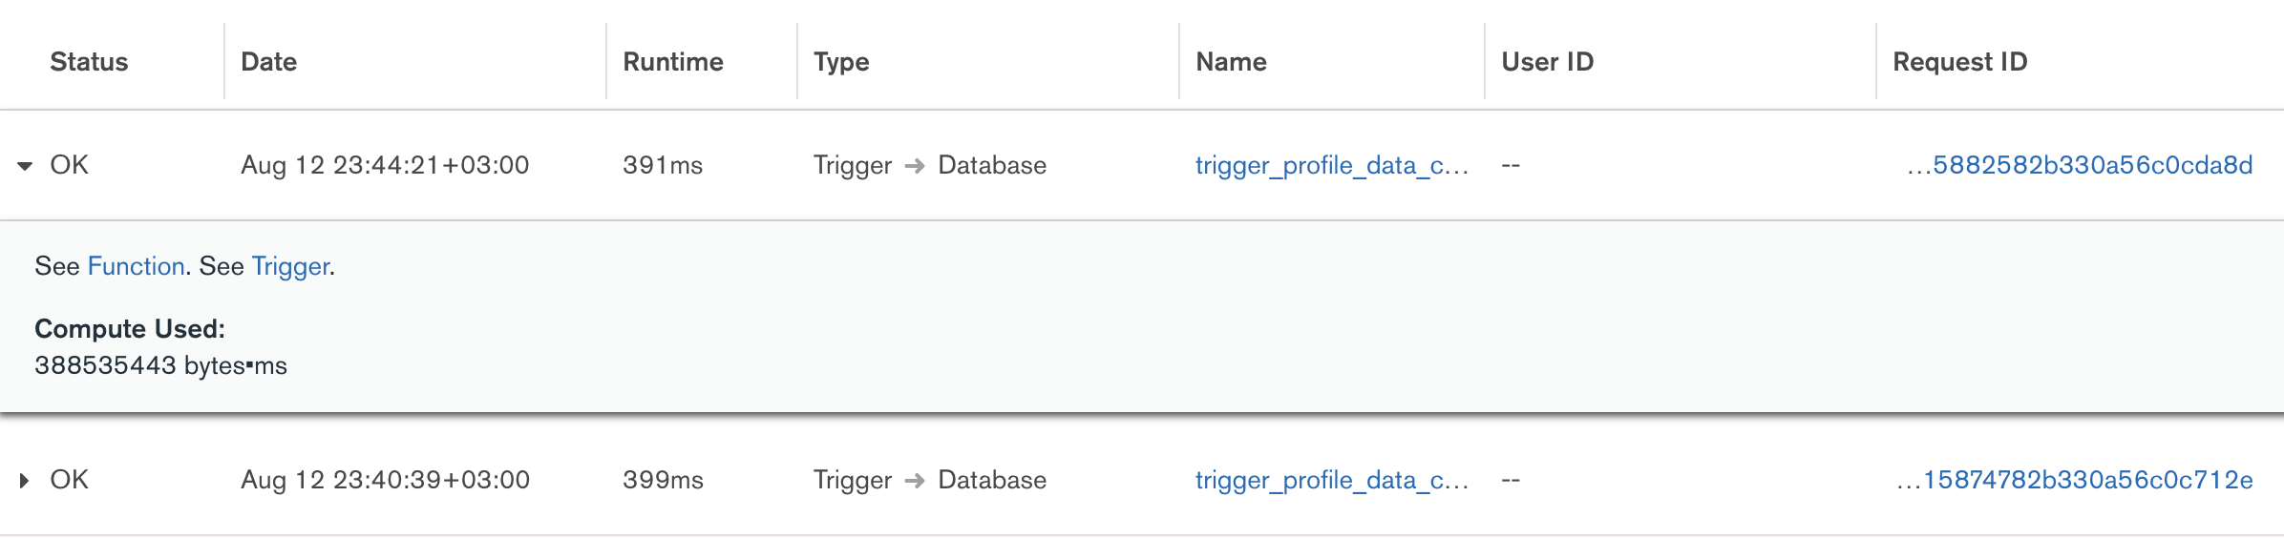Click the 391ms runtime value

pyautogui.click(x=663, y=166)
